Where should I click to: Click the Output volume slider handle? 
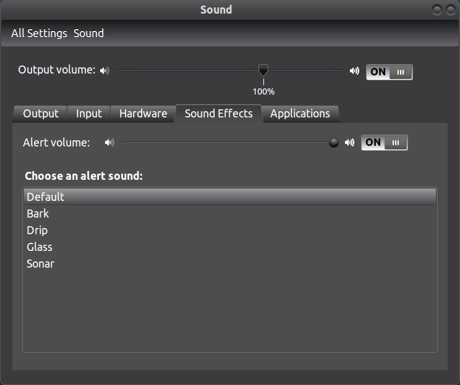[263, 70]
